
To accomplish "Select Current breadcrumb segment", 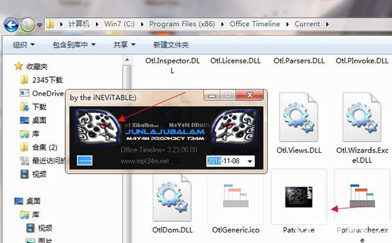I will [307, 24].
